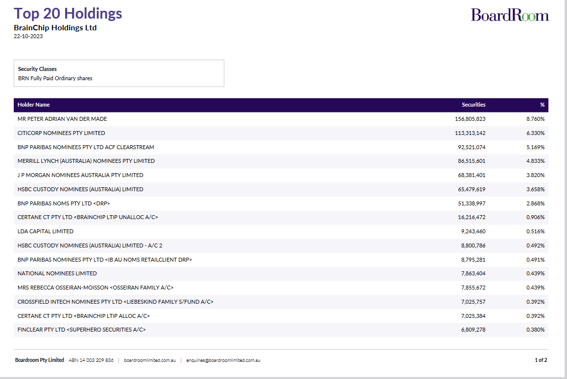Viewport: 567px width, 379px height.
Task: Click the report date 22-10-2023
Action: 28,36
